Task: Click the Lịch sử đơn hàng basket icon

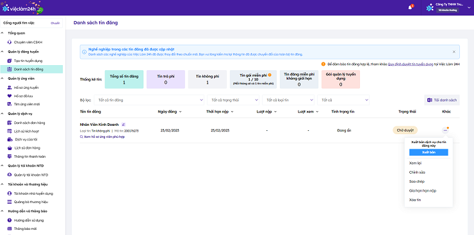Action: click(10, 148)
